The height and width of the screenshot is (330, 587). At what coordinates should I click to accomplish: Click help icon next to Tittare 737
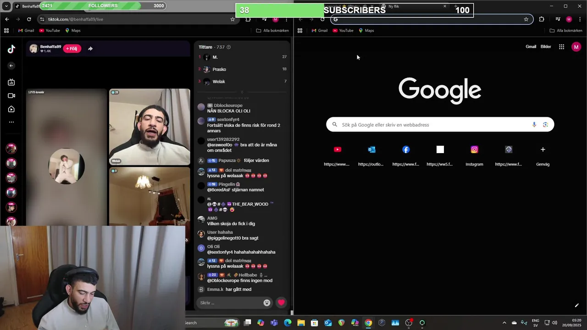(229, 47)
